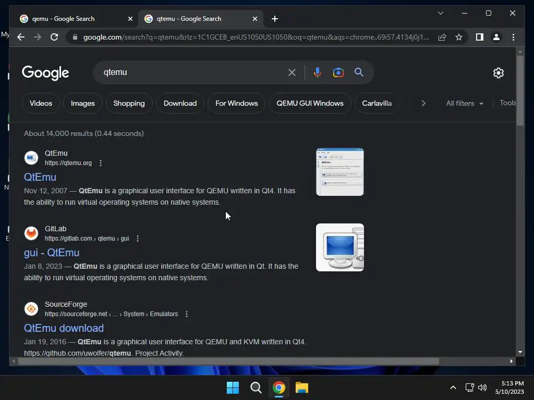This screenshot has height=400, width=534.
Task: Close the qtemu - Google Search tab
Action: (x=254, y=19)
